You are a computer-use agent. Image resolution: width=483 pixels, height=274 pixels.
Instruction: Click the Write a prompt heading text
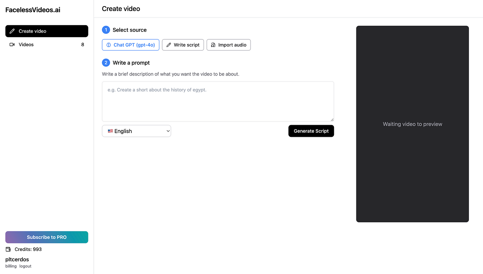[x=131, y=63]
